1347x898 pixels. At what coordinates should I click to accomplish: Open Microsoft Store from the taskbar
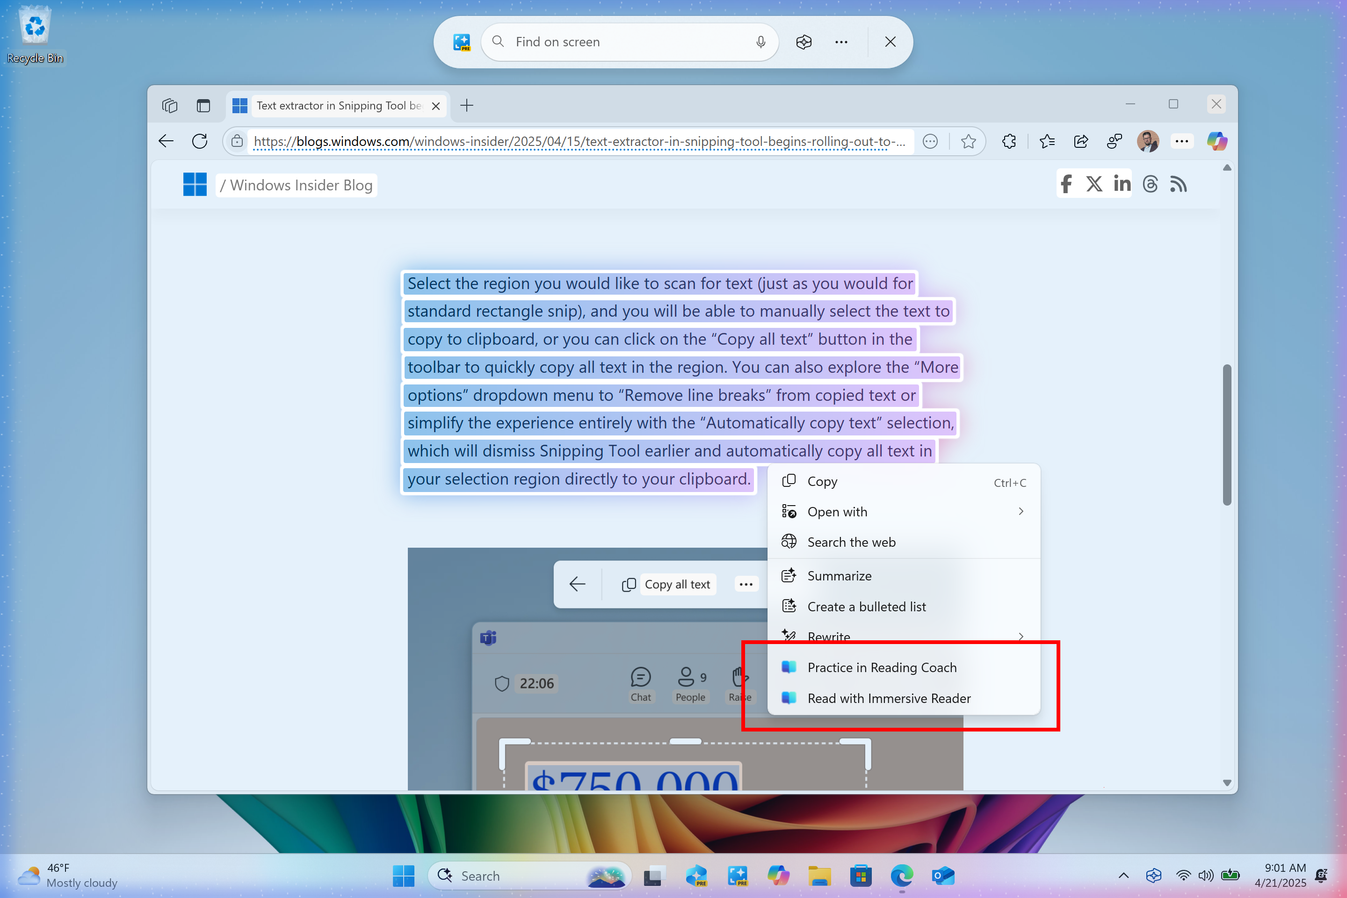(x=861, y=876)
